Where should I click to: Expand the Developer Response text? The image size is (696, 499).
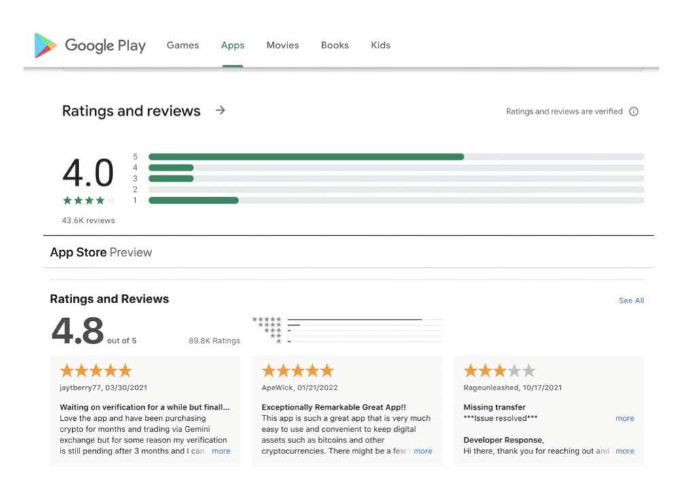[625, 451]
